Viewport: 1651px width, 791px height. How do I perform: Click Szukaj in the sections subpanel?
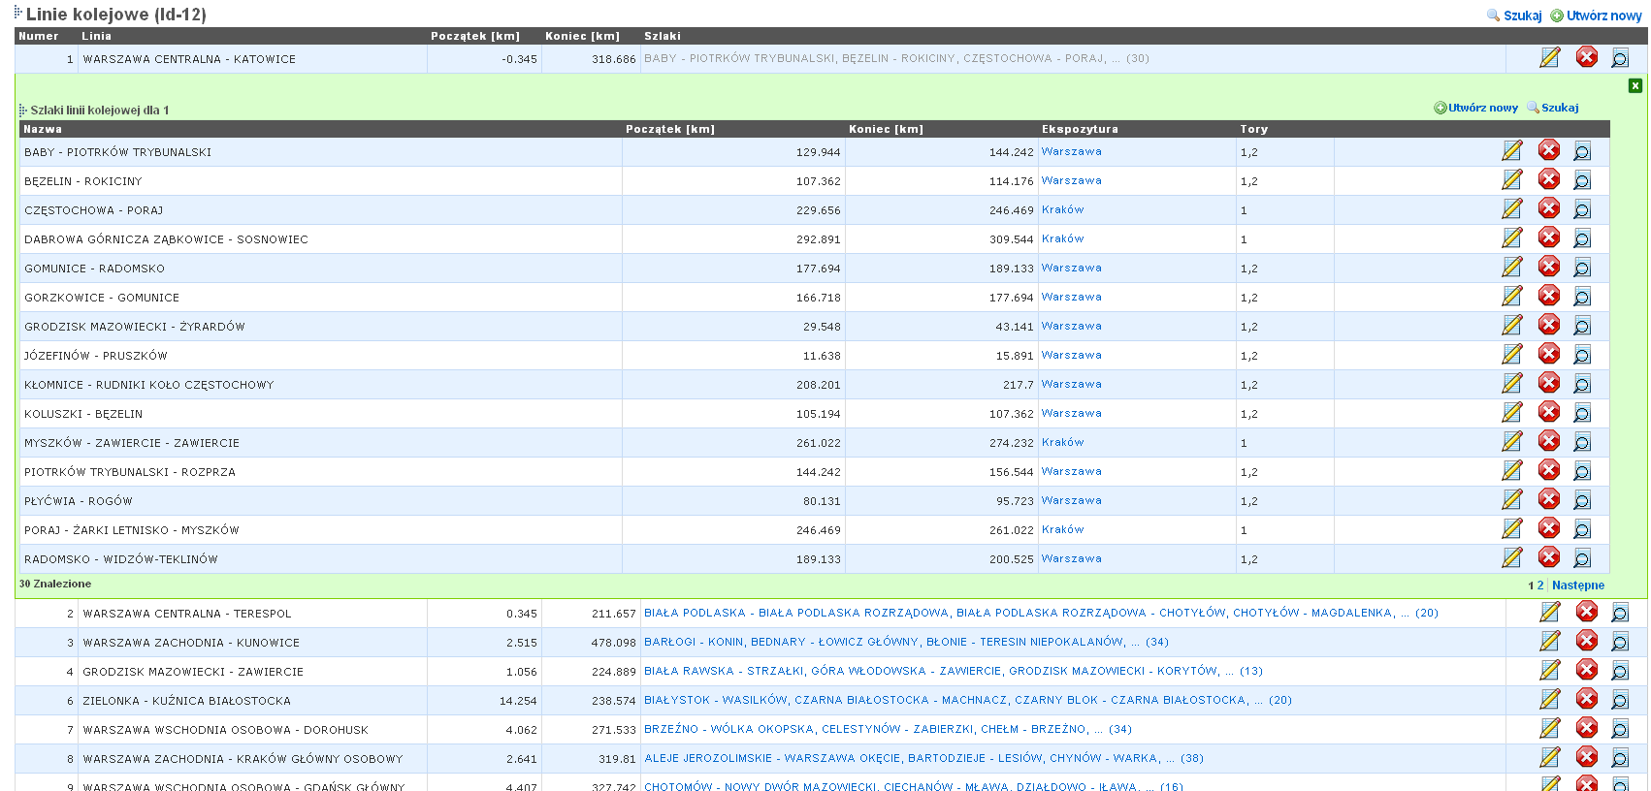click(x=1559, y=108)
